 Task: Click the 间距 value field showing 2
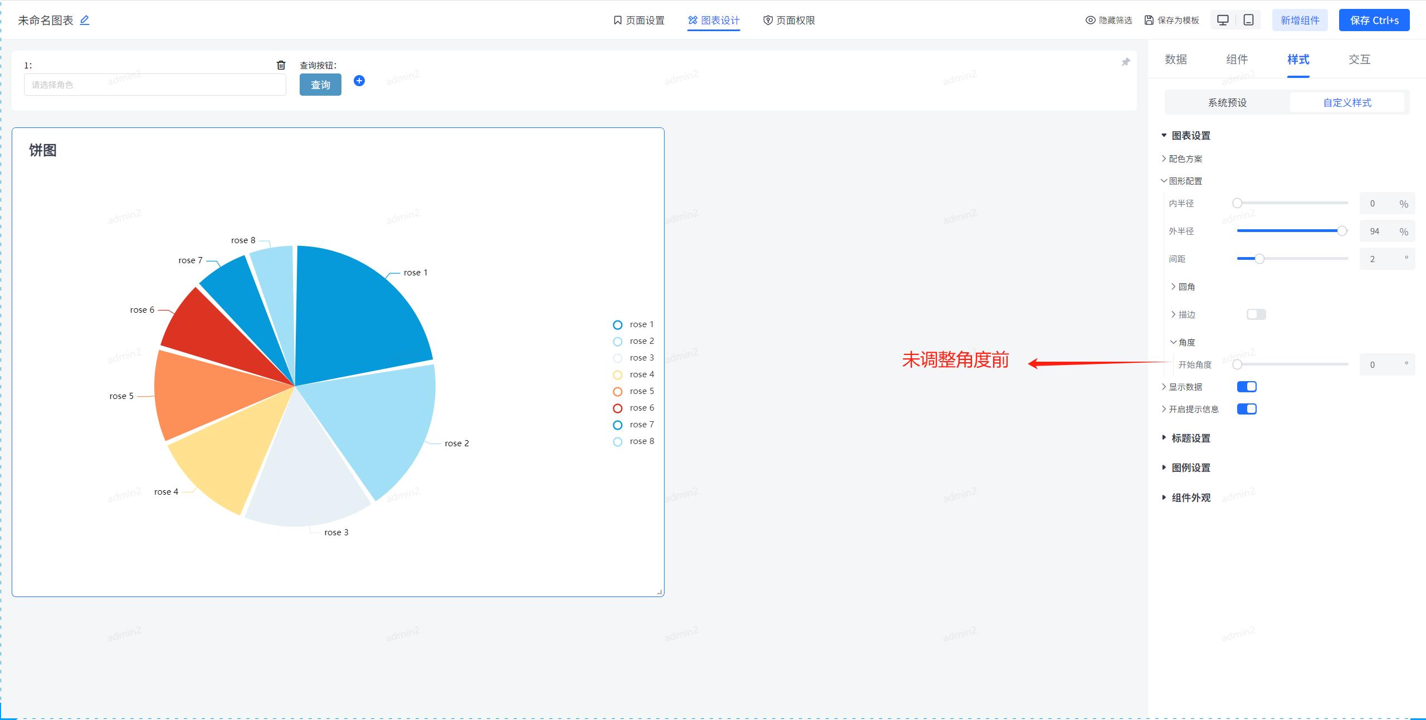pyautogui.click(x=1387, y=259)
